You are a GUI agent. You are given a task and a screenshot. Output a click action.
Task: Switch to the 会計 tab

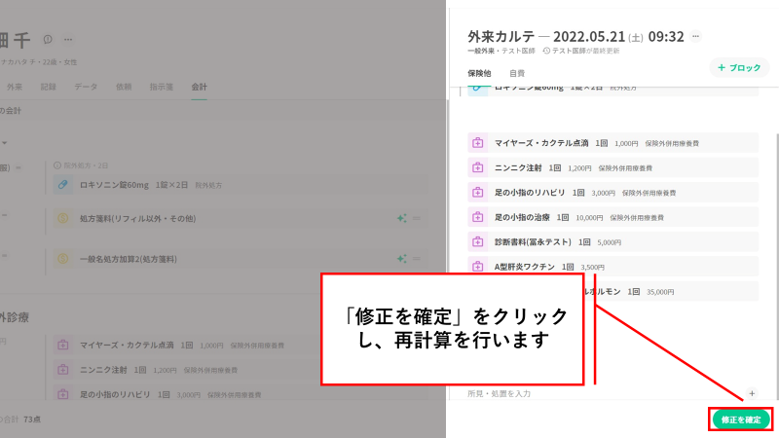pyautogui.click(x=200, y=87)
